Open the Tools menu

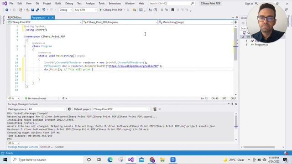pyautogui.click(x=101, y=3)
